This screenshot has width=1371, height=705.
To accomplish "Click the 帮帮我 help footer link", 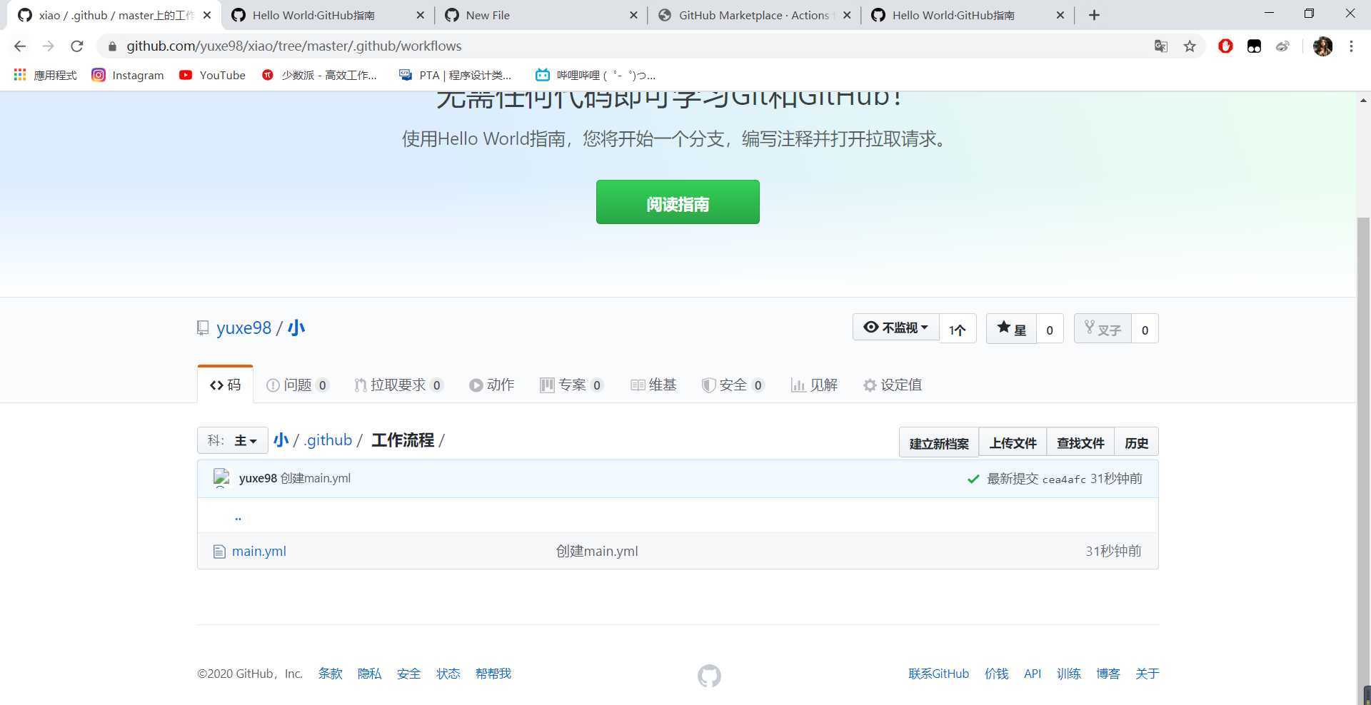I will pyautogui.click(x=493, y=674).
